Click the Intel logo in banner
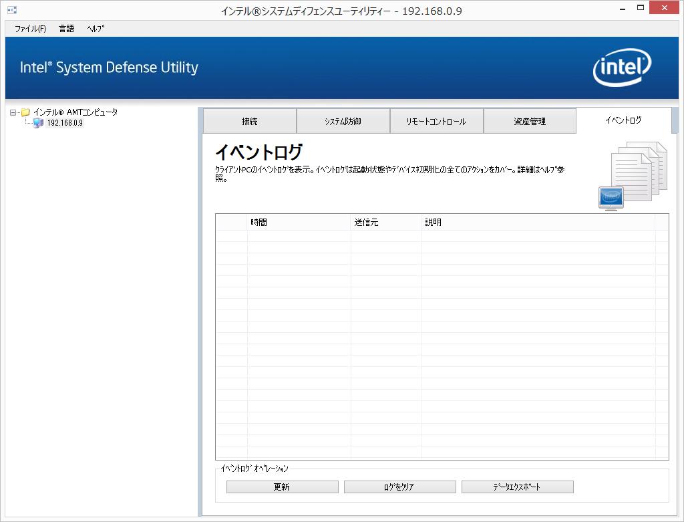 pos(622,68)
